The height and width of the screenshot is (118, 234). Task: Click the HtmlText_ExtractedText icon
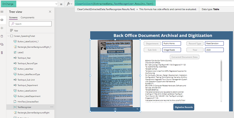tap(15, 102)
